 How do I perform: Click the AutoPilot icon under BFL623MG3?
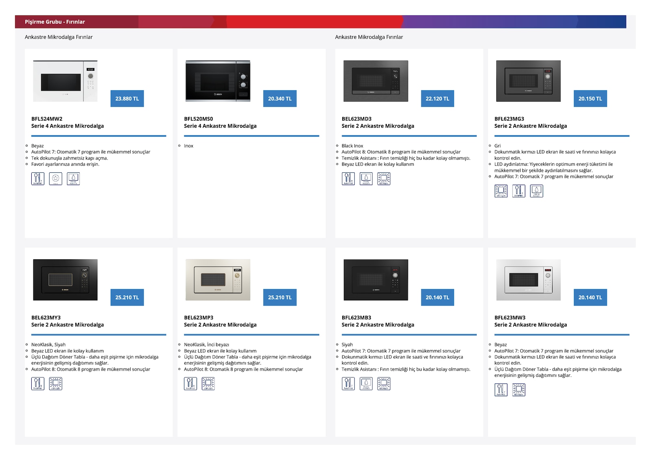click(x=519, y=191)
